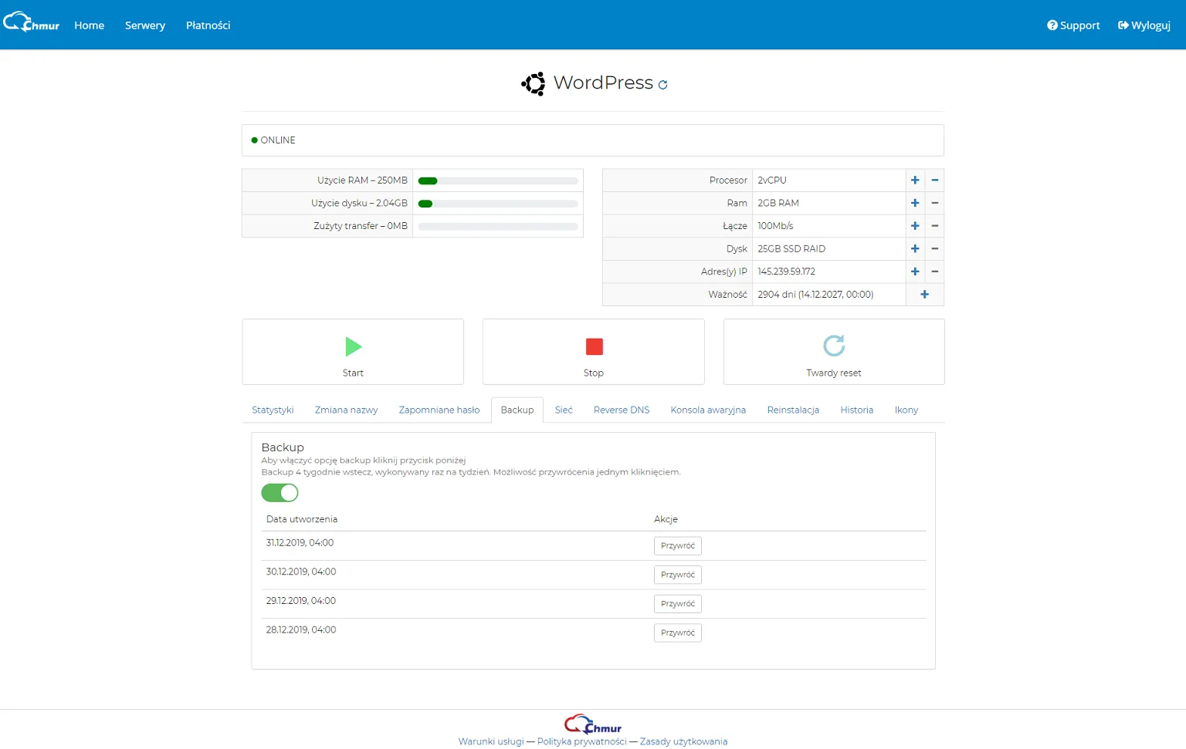Screen dimensions: 1186x749
Task: Open Płatności in the navigation bar
Action: click(208, 25)
